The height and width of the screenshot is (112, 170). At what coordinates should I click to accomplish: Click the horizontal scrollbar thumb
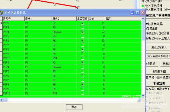click(5, 99)
